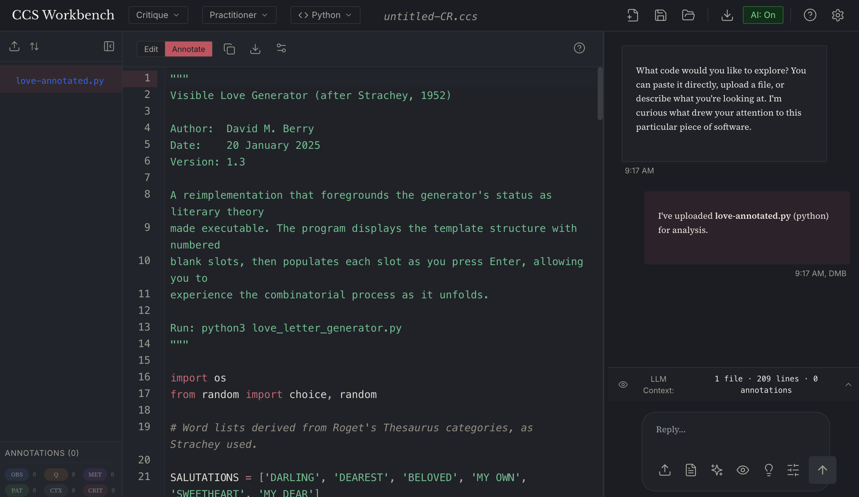Toggle the OBS annotation filter pill
The width and height of the screenshot is (859, 497).
(17, 475)
